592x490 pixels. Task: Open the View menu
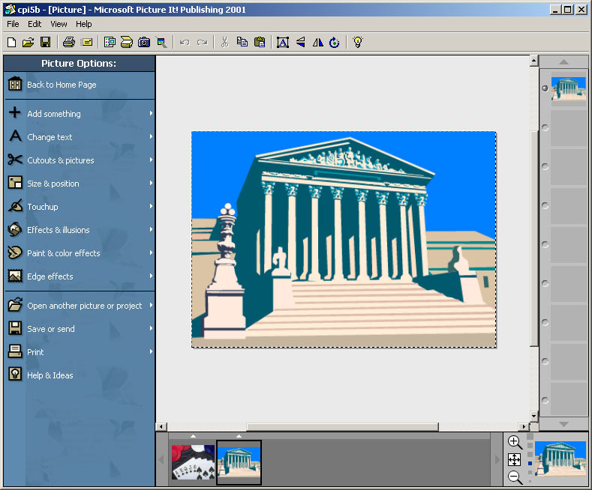coord(59,24)
